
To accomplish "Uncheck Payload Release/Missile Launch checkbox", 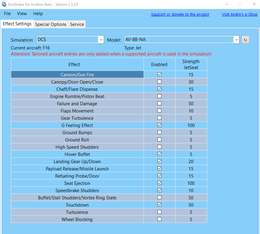I will 159,168.
